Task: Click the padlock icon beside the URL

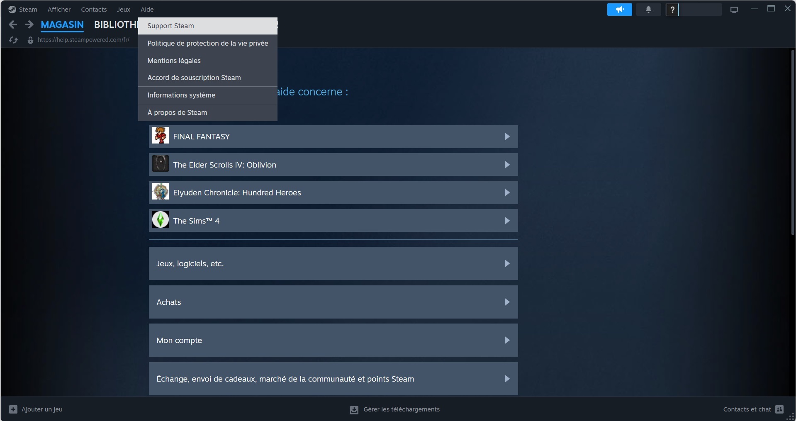Action: tap(30, 40)
